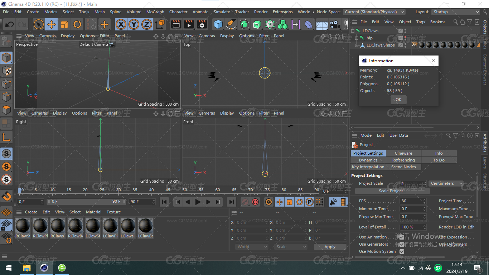The height and width of the screenshot is (275, 489).
Task: Open Object Manager Tags menu
Action: (x=421, y=22)
